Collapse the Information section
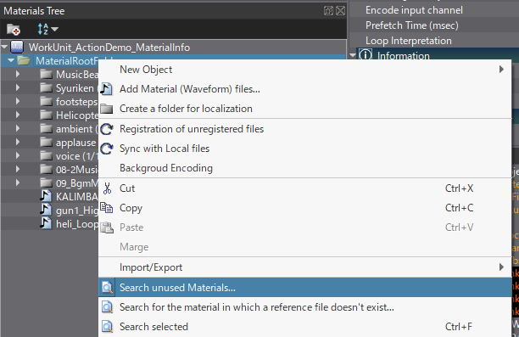The height and width of the screenshot is (337, 519). [x=353, y=54]
